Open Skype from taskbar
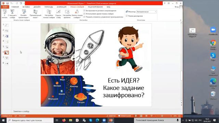 tap(91, 120)
